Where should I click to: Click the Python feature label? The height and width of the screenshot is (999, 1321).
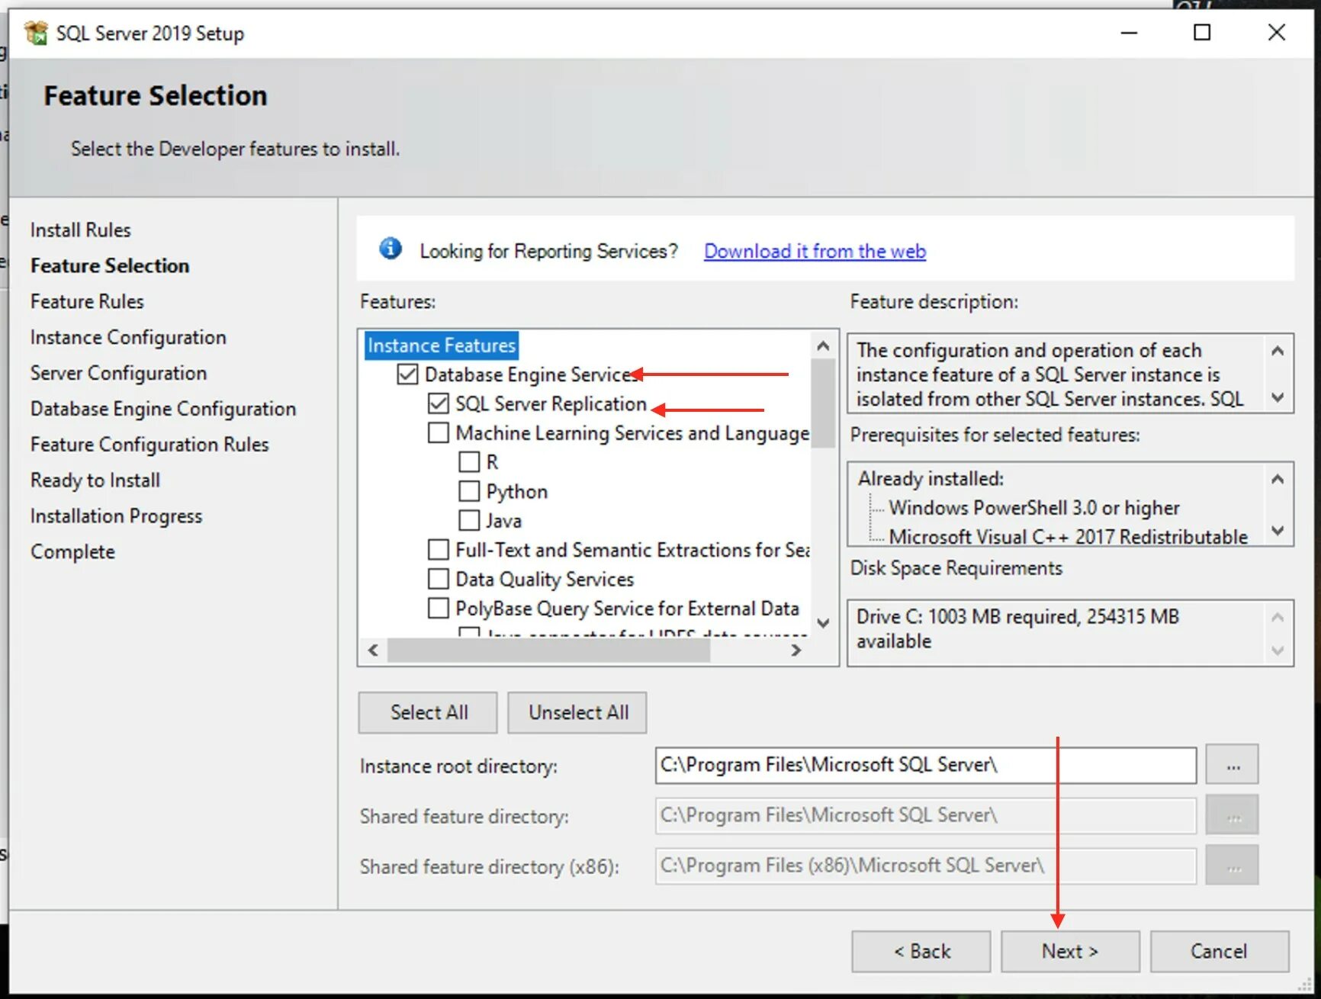click(516, 492)
